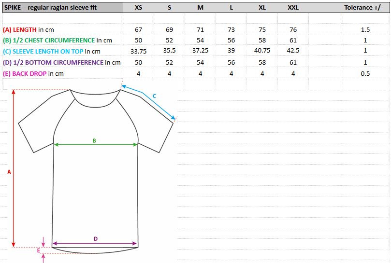
Task: Select the (A) LENGTH row label
Action: (x=29, y=30)
